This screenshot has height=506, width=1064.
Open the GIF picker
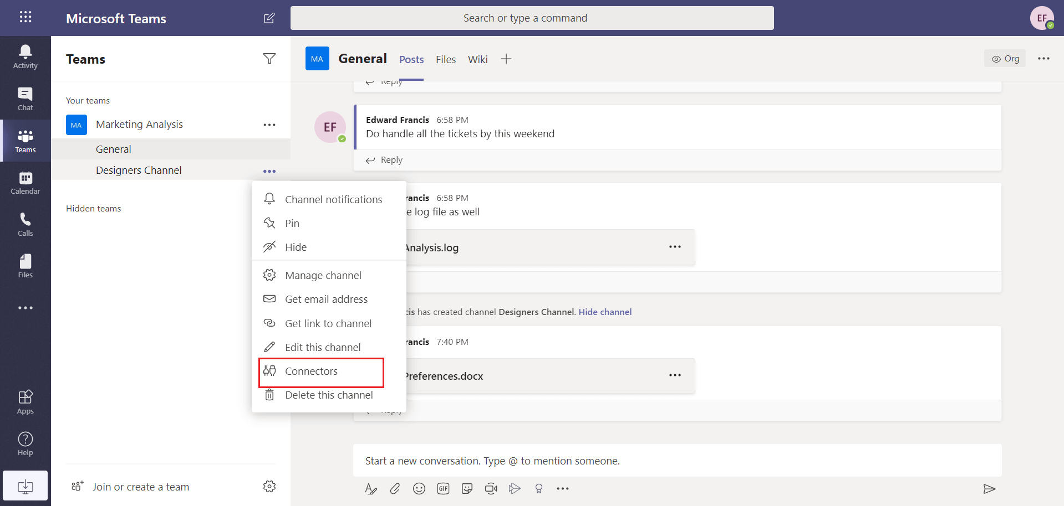(x=443, y=488)
